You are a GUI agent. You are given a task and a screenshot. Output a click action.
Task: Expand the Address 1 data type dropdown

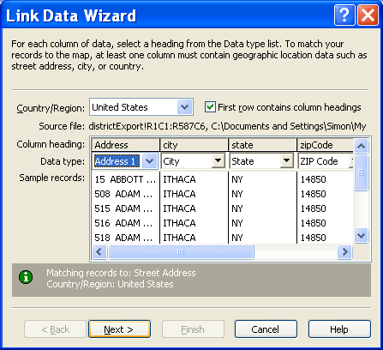coord(149,161)
